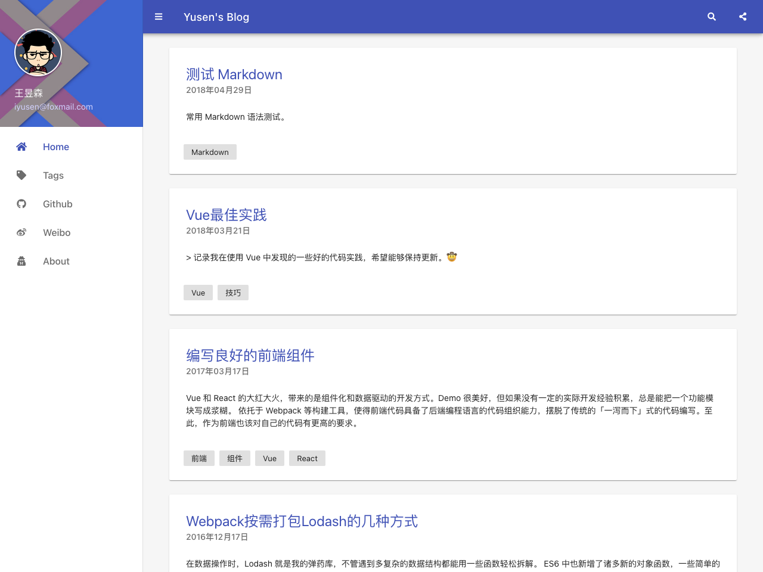This screenshot has width=763, height=572.
Task: Select the house icon next to Home
Action: (x=21, y=147)
